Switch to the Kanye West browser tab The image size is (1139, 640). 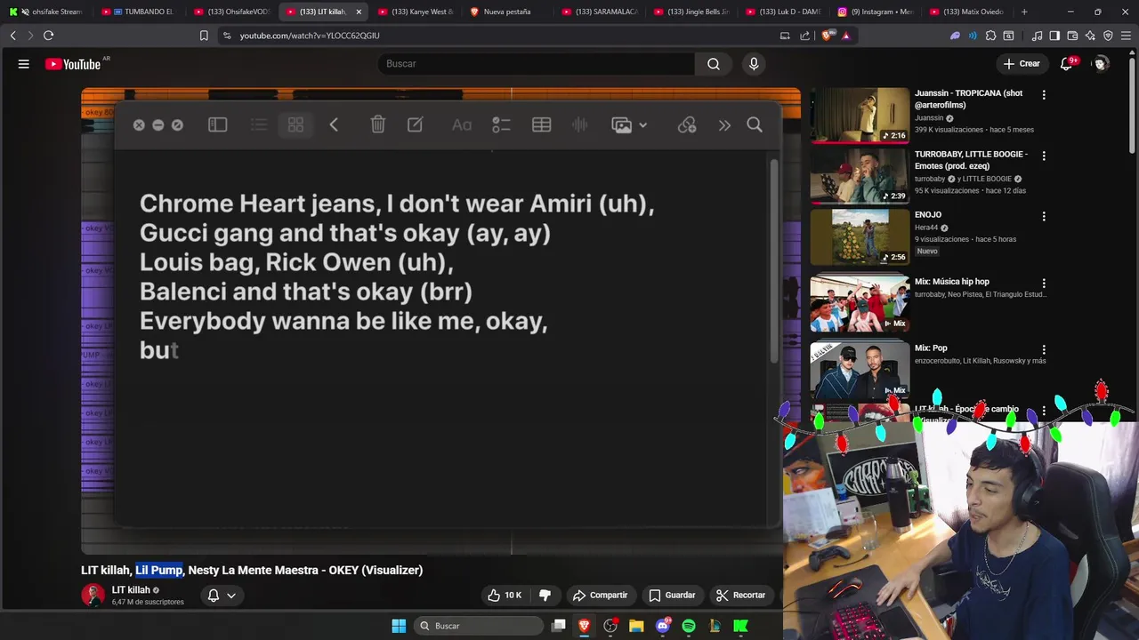416,12
